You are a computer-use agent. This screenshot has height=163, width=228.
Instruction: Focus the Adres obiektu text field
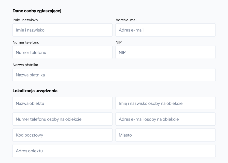pos(114,151)
